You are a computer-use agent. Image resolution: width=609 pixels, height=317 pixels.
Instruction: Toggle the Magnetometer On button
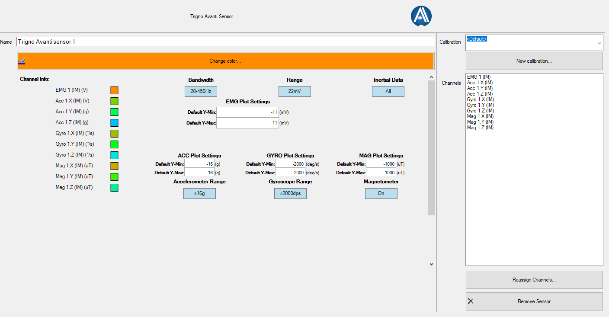(381, 193)
